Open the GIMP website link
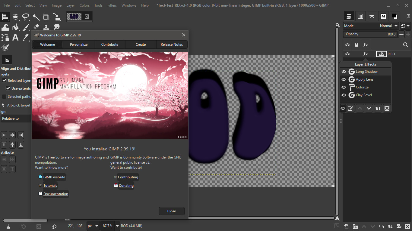 (x=54, y=177)
